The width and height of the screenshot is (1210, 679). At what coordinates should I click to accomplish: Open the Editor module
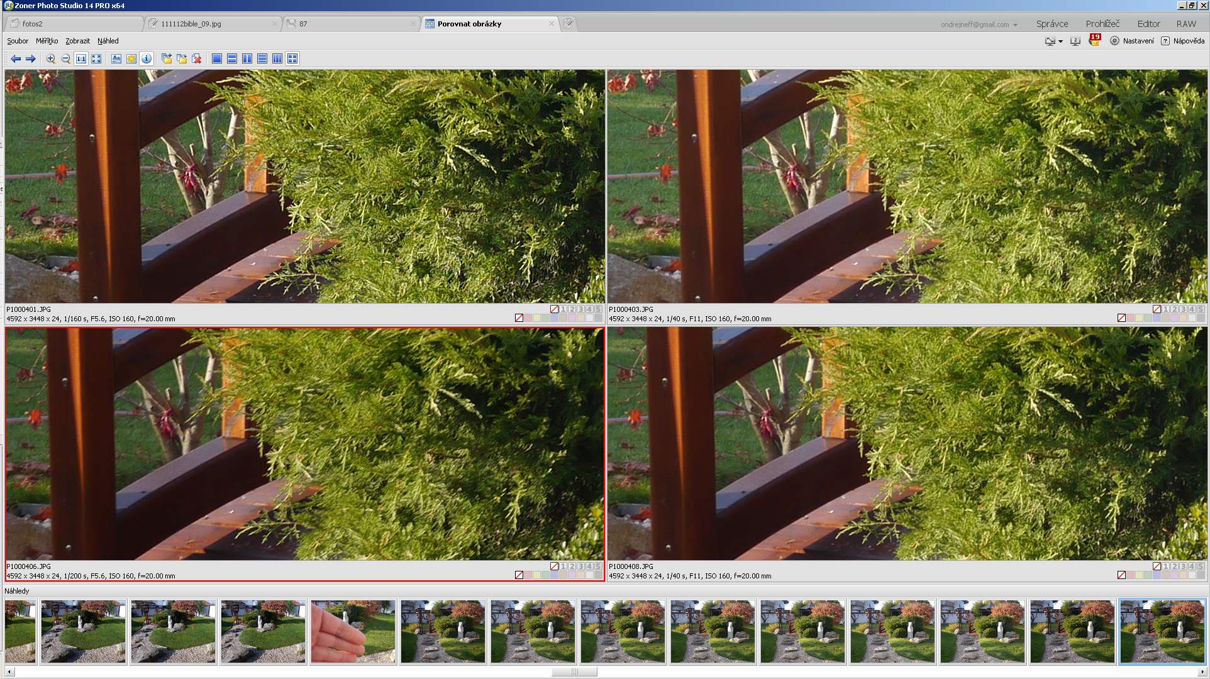1148,24
